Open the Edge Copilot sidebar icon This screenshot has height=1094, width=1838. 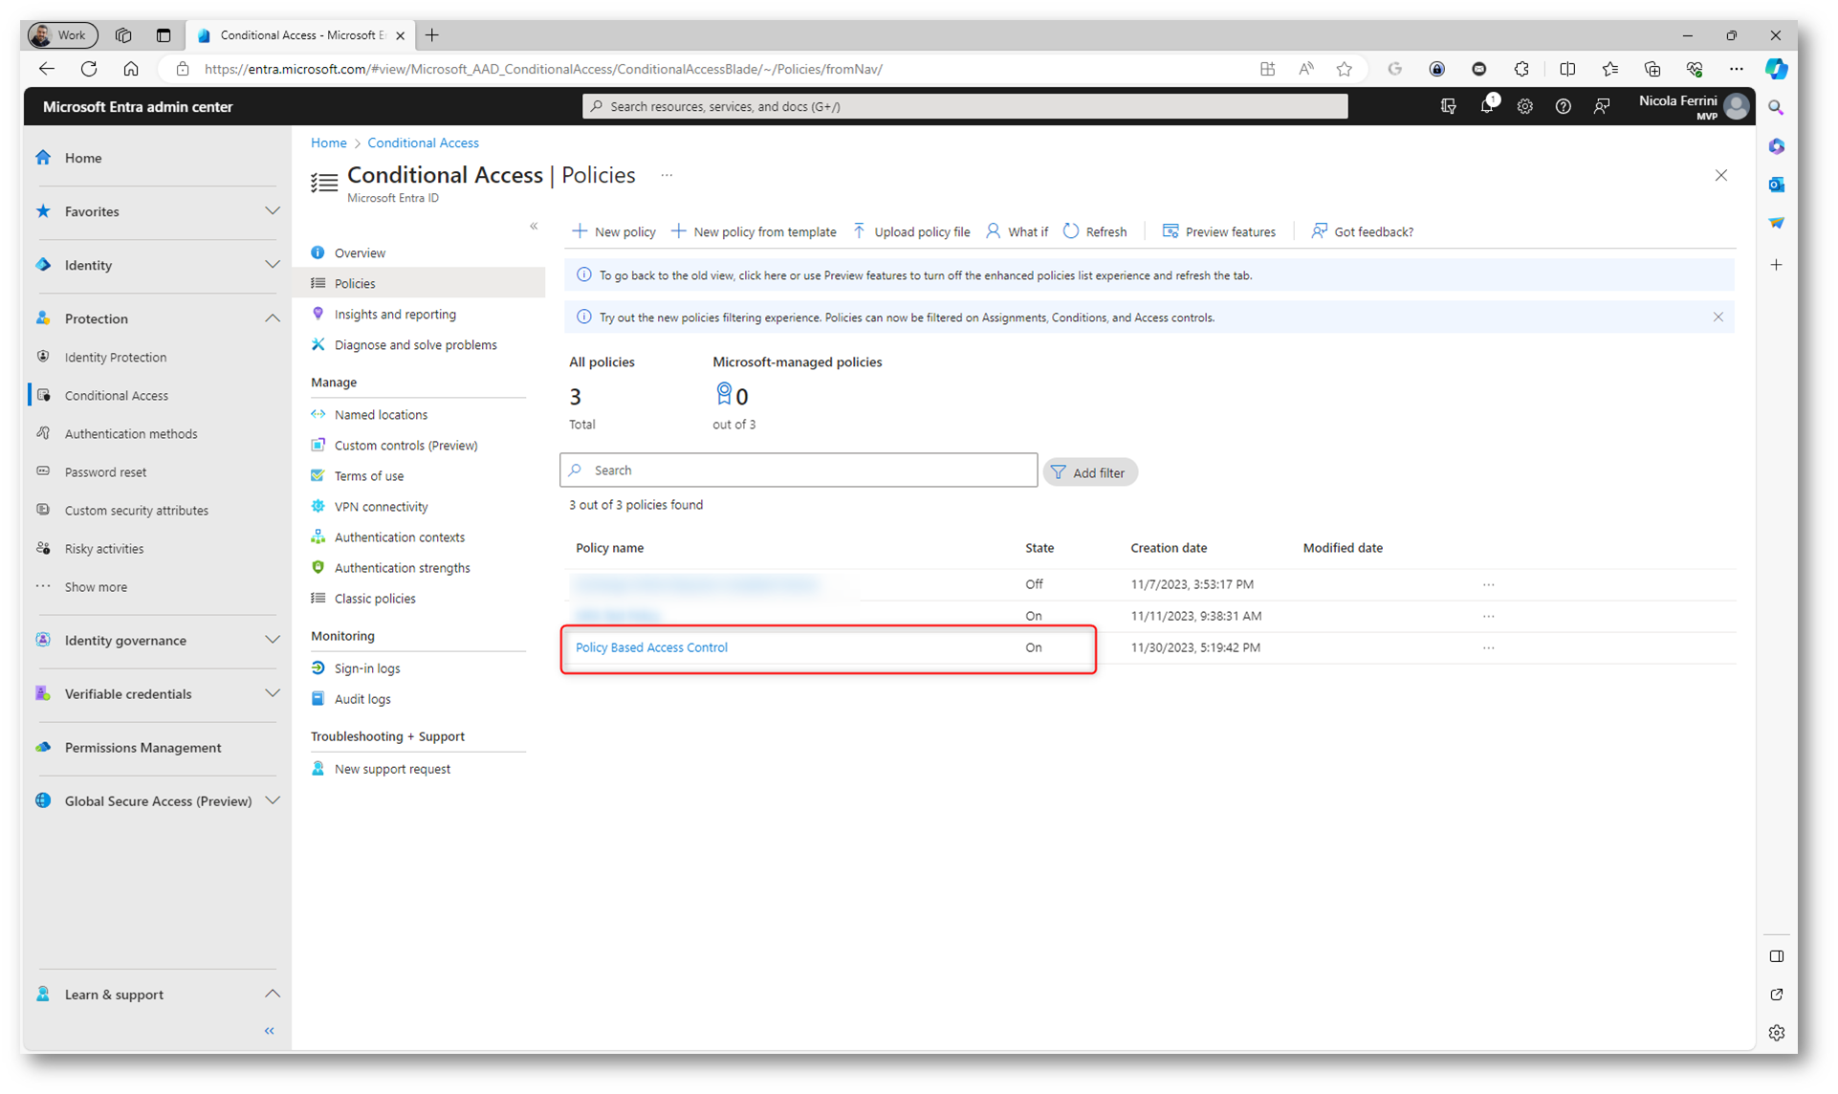coord(1777,69)
